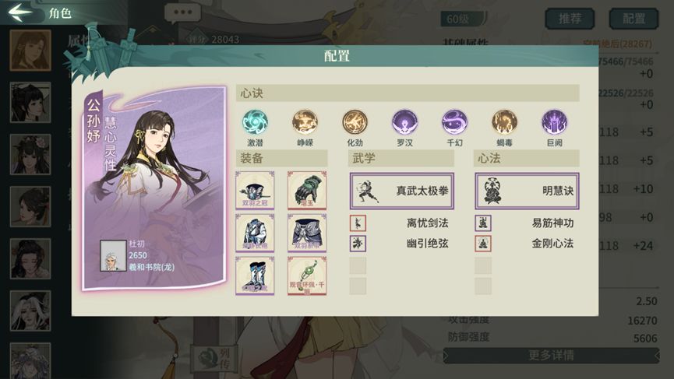The image size is (674, 379).
Task: Open the green gauntlet equipment slot
Action: (307, 190)
